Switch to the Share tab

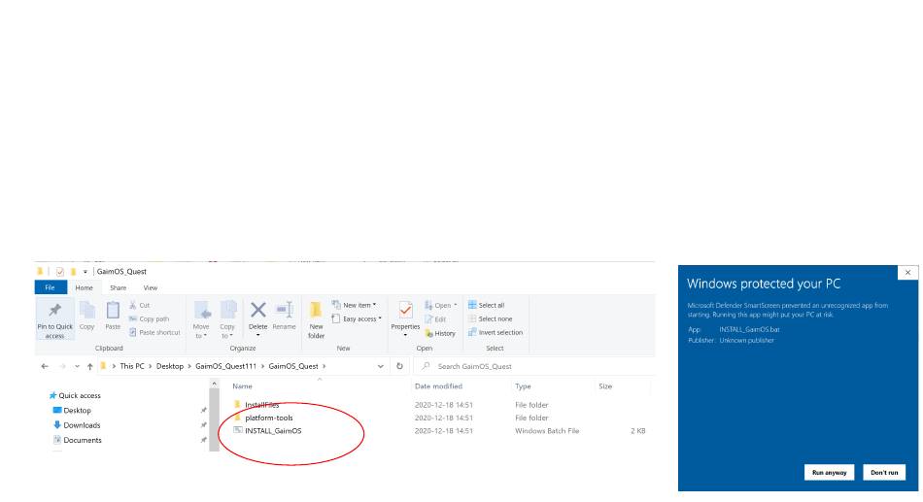[118, 287]
